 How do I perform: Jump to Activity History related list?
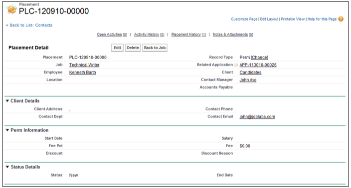click(149, 35)
